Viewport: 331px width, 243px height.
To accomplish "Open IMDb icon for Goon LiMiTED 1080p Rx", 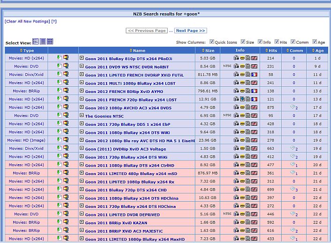I will click(x=242, y=182).
